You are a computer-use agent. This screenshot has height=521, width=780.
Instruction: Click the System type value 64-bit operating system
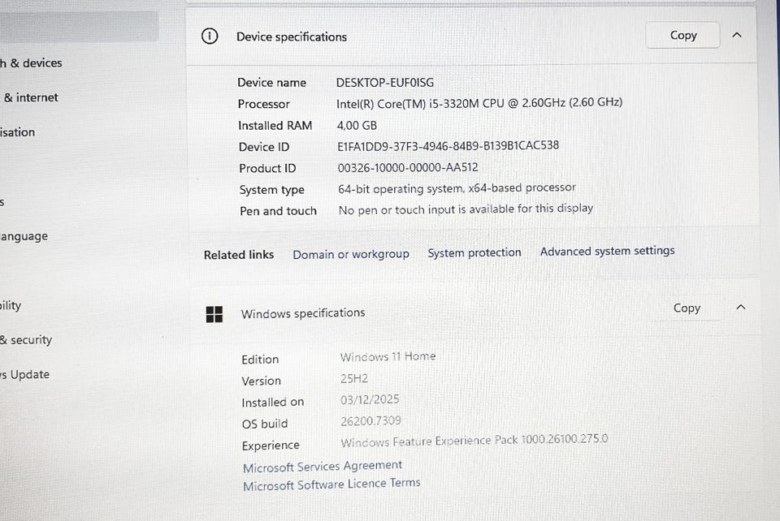[401, 189]
